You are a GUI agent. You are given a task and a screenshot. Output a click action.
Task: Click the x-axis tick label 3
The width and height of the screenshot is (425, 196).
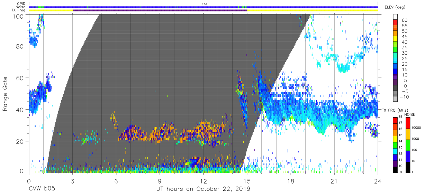pos(73,181)
